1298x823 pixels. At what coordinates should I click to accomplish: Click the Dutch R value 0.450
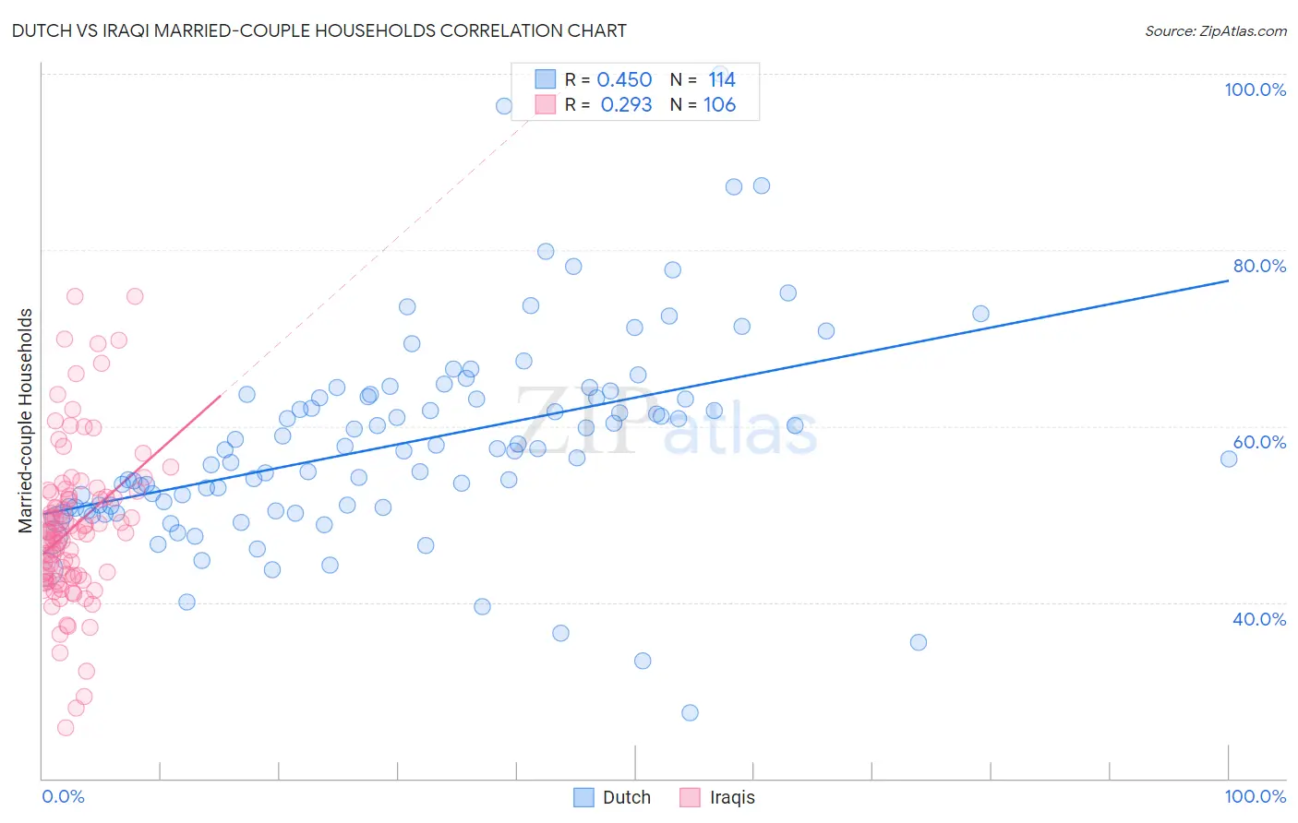[625, 79]
